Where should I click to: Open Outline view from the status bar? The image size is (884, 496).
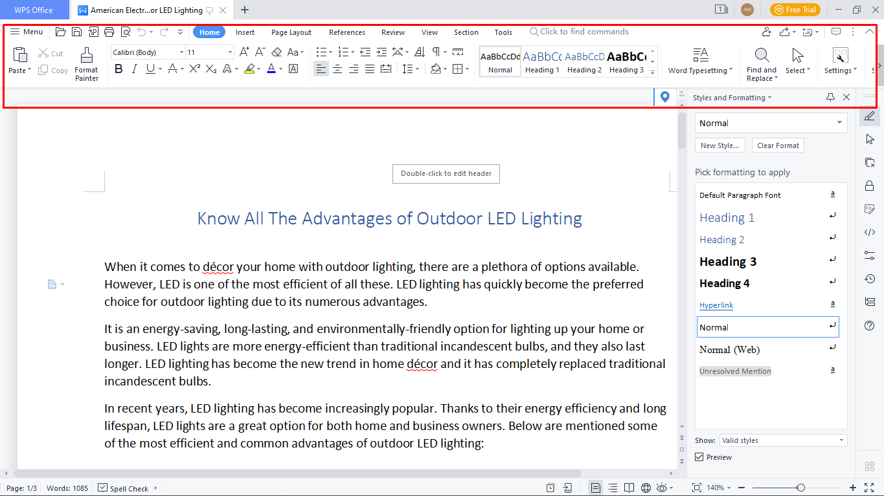tap(612, 487)
